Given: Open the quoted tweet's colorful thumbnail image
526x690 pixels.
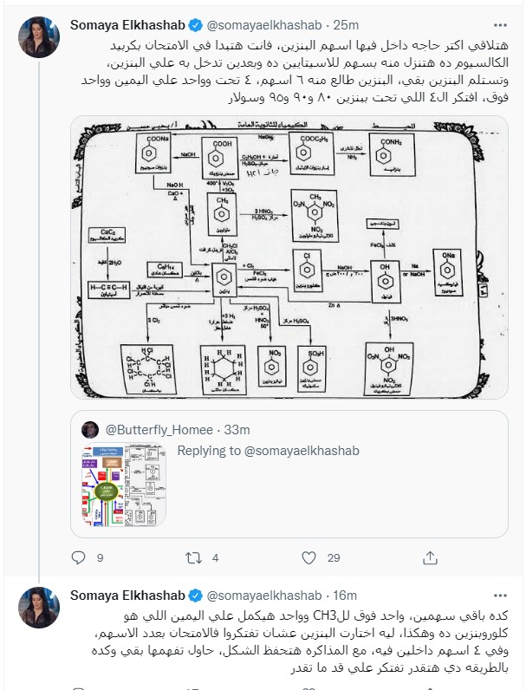Looking at the screenshot, I should pyautogui.click(x=120, y=486).
